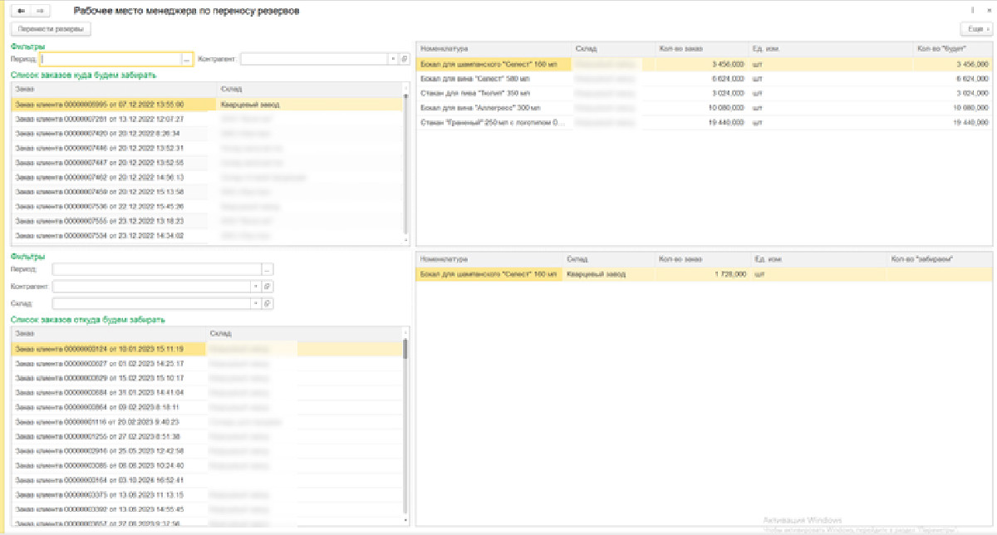
Task: Select Стакан "Граненый" 250 мл row
Action: (x=705, y=123)
